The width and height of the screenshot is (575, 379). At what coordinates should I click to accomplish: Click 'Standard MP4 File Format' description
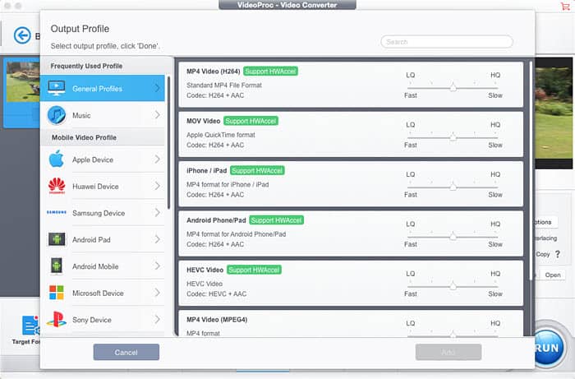pyautogui.click(x=224, y=86)
